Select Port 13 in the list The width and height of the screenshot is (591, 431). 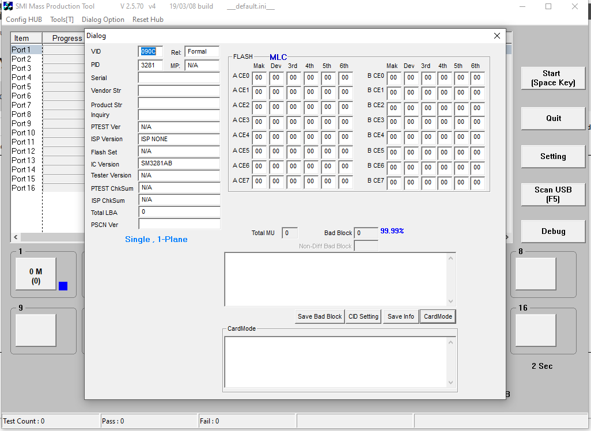23,160
